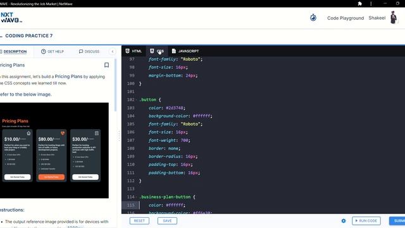Fold the .button rule at line 102
The image size is (405, 228).
[x=136, y=100]
